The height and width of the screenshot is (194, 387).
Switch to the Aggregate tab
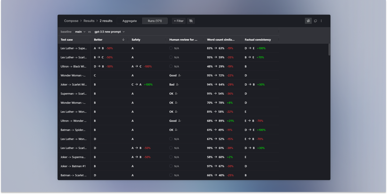pos(130,21)
